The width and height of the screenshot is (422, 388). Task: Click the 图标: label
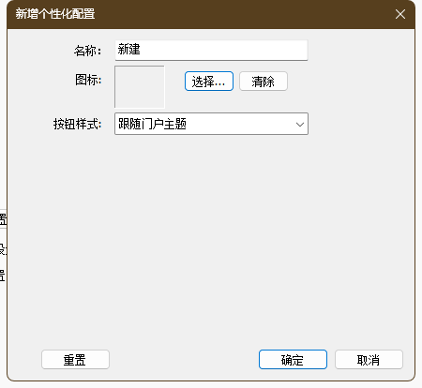pyautogui.click(x=88, y=80)
